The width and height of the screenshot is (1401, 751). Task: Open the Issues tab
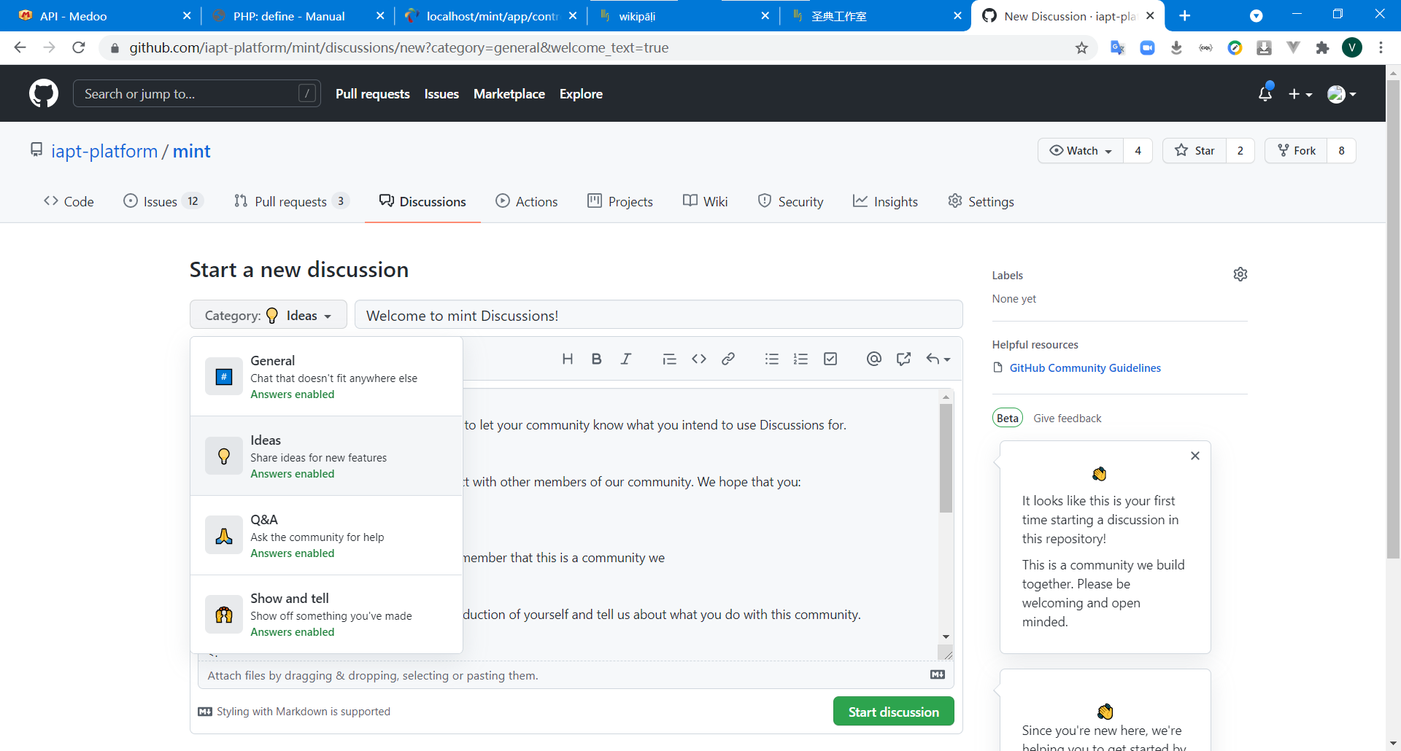pos(163,201)
